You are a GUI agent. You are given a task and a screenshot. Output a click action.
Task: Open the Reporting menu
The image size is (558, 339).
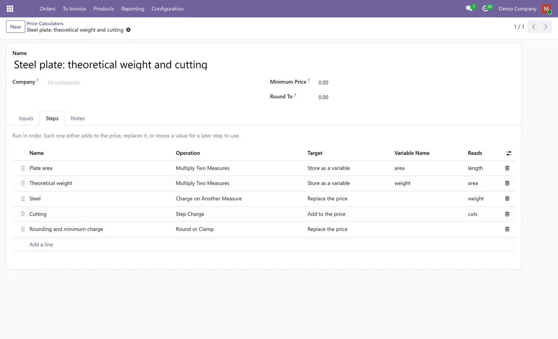[133, 8]
